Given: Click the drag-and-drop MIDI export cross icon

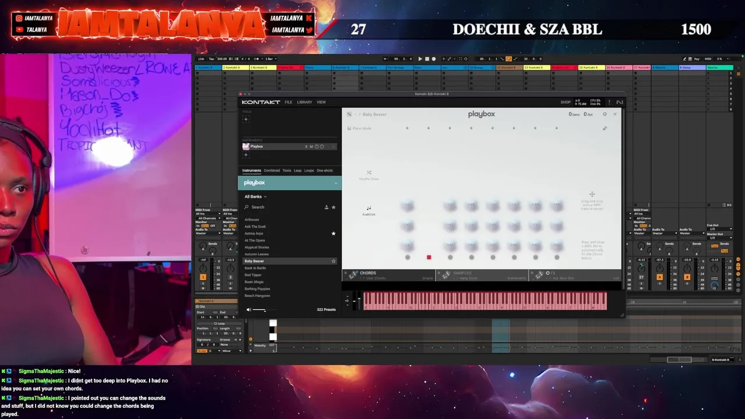Looking at the screenshot, I should coord(592,194).
